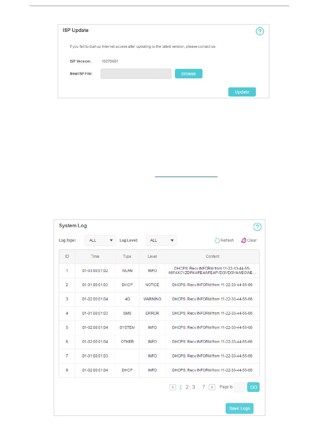Screen dimensions: 319x436
Task: Select the OTHER type cell
Action: (127, 342)
